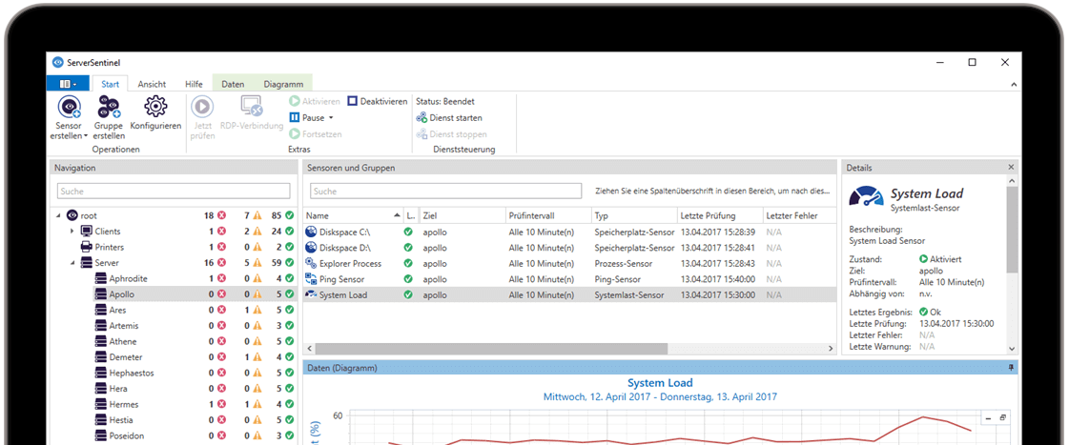
Task: Select Poseidon server in the tree
Action: point(126,435)
